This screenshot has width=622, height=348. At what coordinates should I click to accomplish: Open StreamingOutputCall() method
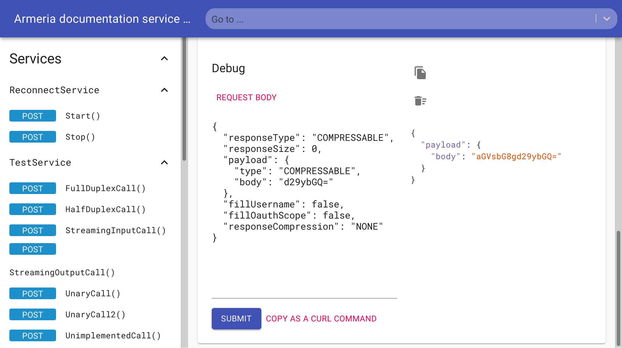pyautogui.click(x=62, y=273)
